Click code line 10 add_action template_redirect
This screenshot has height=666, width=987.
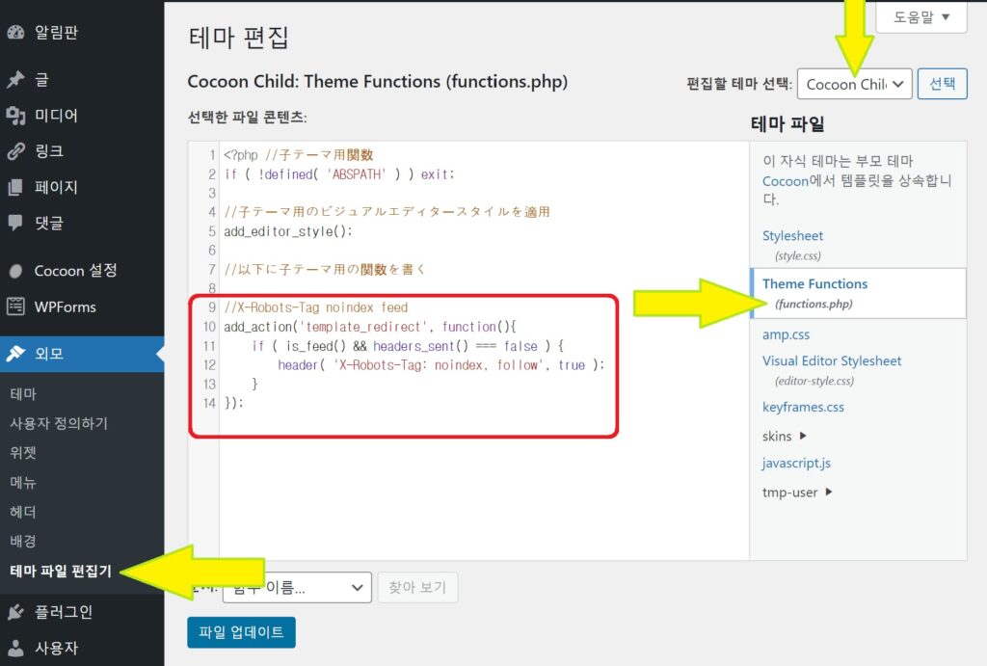point(369,327)
